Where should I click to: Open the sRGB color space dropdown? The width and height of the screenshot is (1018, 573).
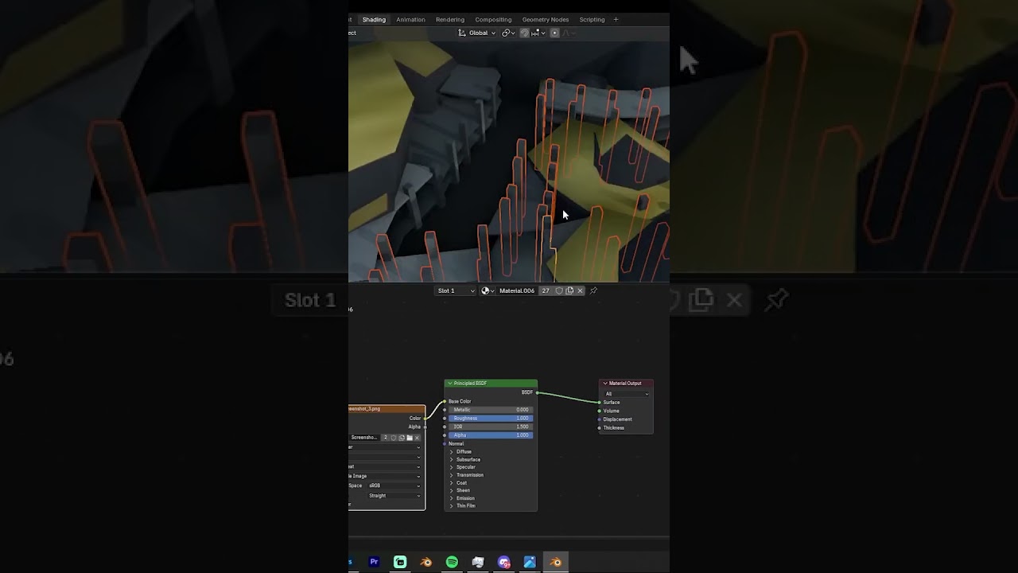click(394, 485)
